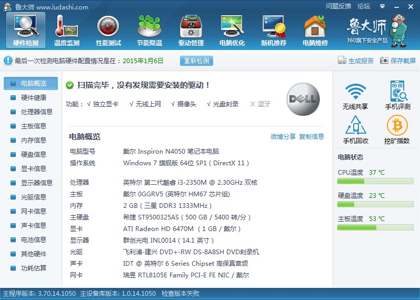420x300 pixels.
Task: Click the √ 独立显卡 feature indicator
Action: (103, 104)
